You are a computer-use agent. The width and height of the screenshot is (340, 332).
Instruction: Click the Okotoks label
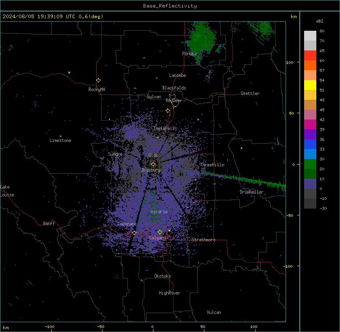[163, 276]
